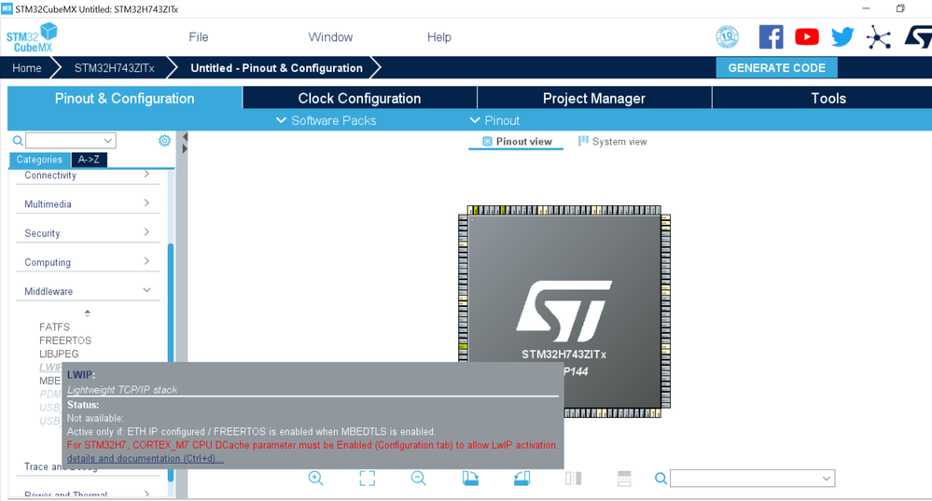Fit the pinout view to screen
Screen dimensions: 932x501
click(368, 478)
